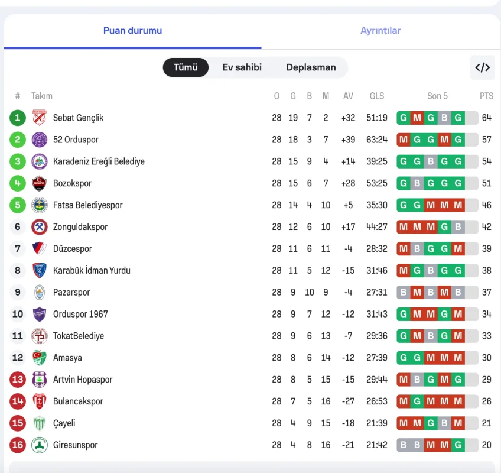Viewport: 501px width, 473px height.
Task: Click 52 Orduspor's first red M result
Action: pyautogui.click(x=404, y=140)
